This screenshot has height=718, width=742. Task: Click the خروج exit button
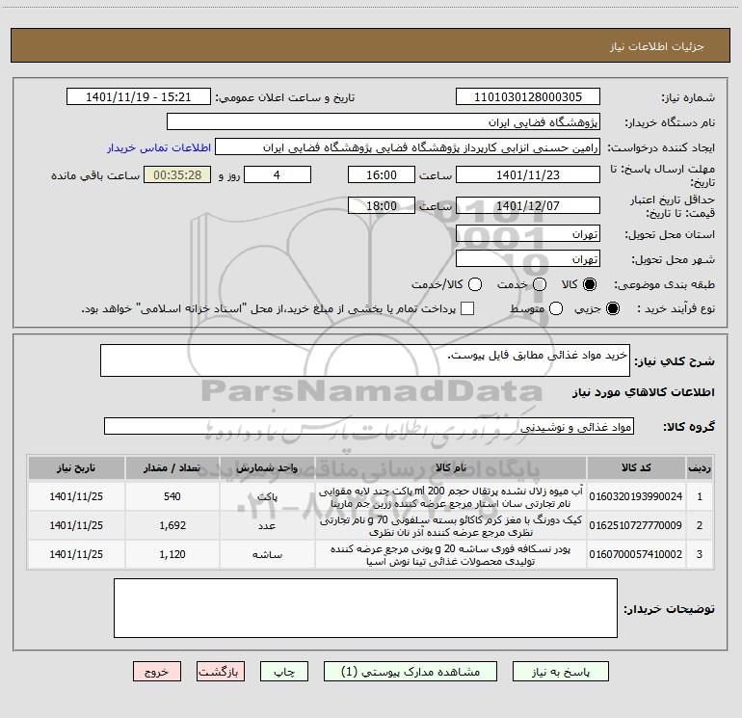157,672
